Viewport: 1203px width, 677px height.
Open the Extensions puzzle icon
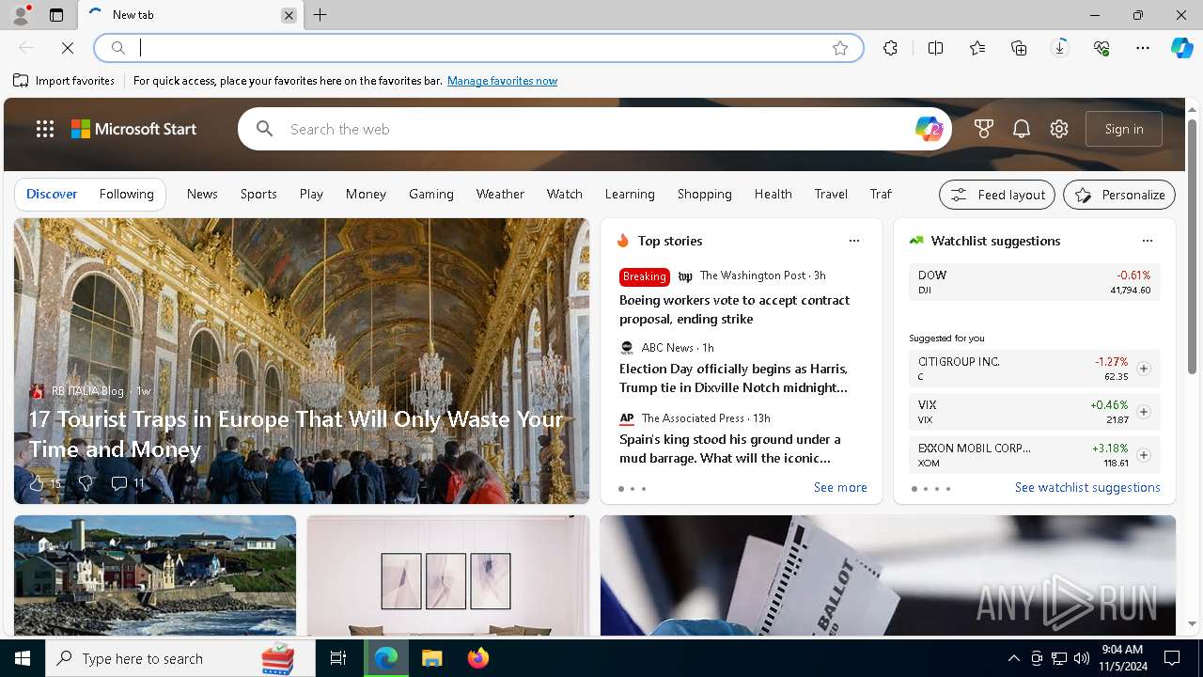(x=890, y=48)
